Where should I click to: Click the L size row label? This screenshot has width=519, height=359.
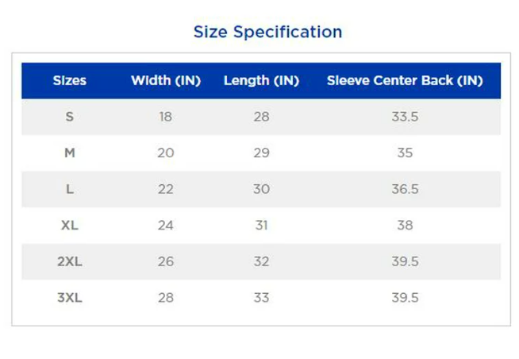[70, 189]
